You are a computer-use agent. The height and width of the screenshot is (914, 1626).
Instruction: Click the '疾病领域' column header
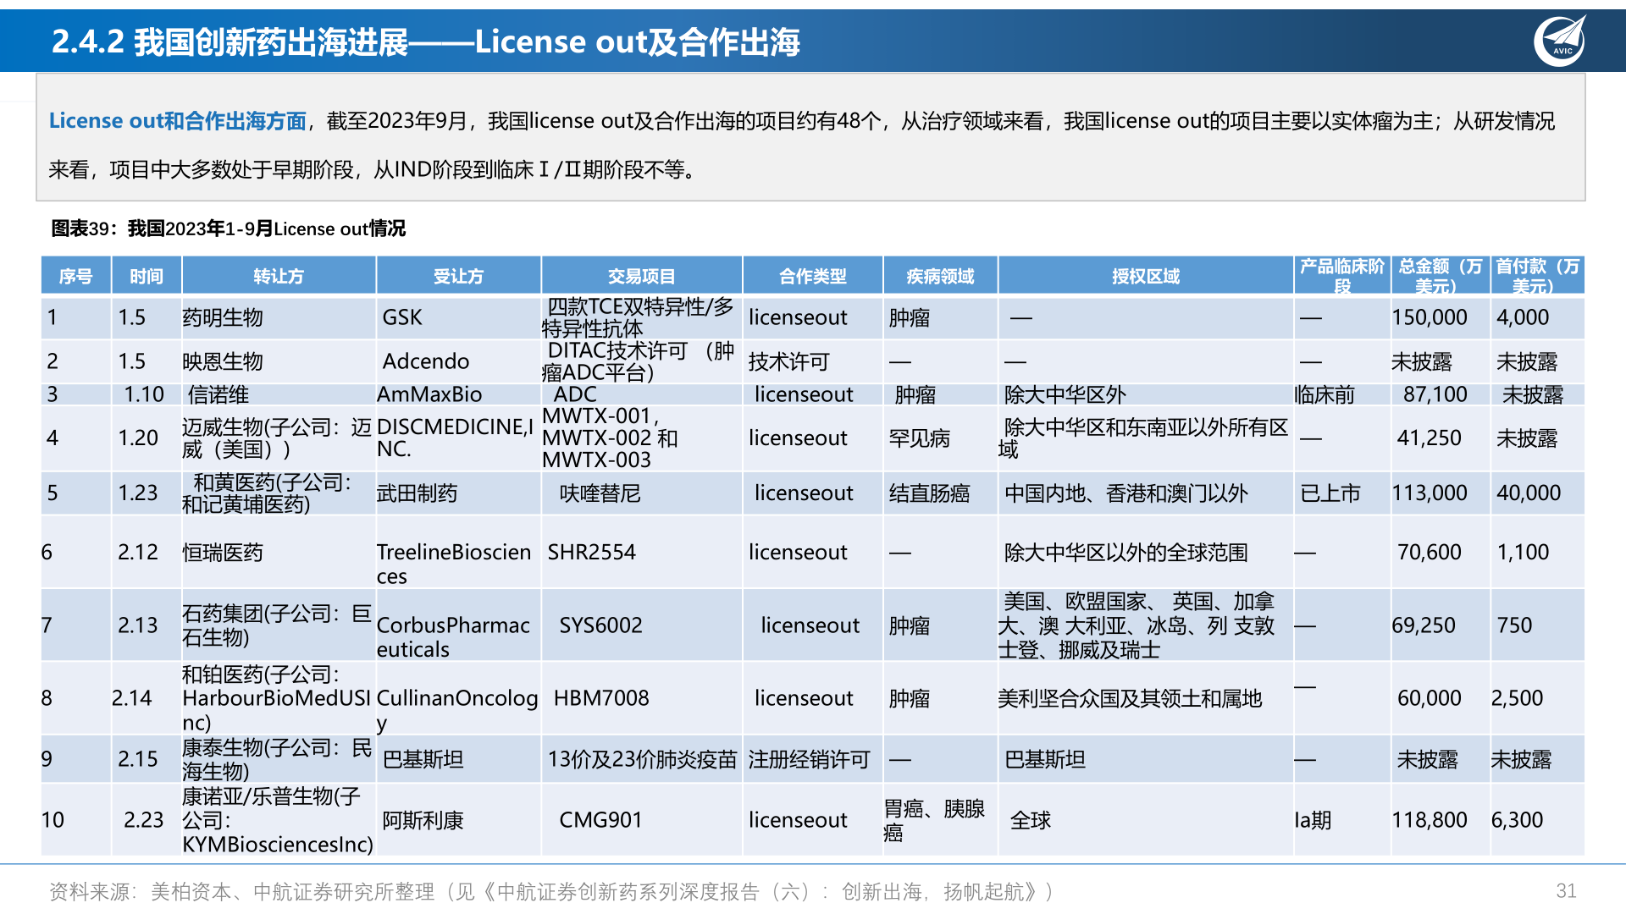940,276
